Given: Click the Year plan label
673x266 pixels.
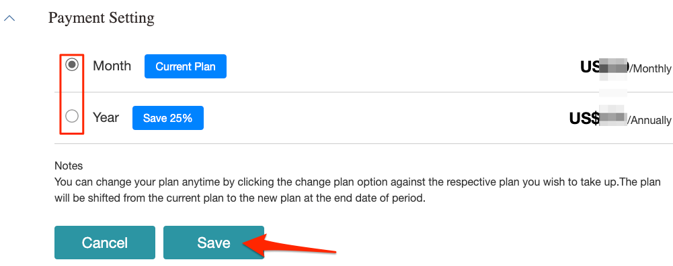Looking at the screenshot, I should click(x=106, y=117).
